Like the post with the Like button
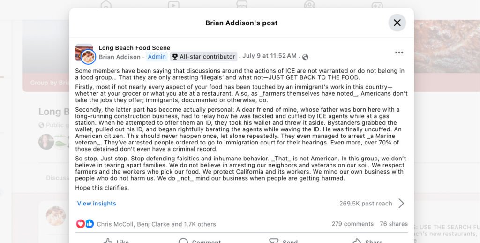 pos(116,241)
